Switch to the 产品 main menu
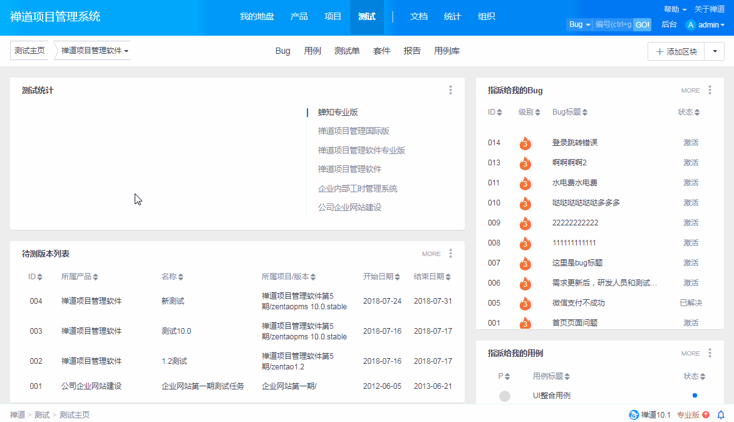 [x=299, y=17]
